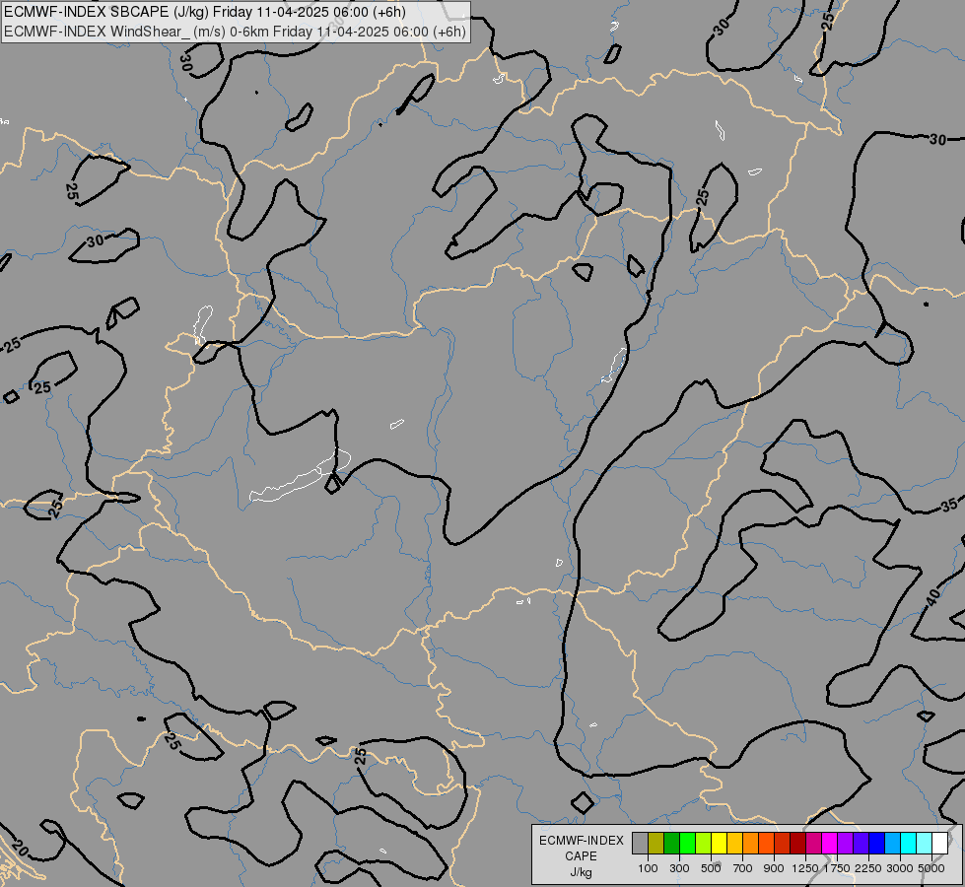
Task: Click the legend value '1750'
Action: click(837, 868)
